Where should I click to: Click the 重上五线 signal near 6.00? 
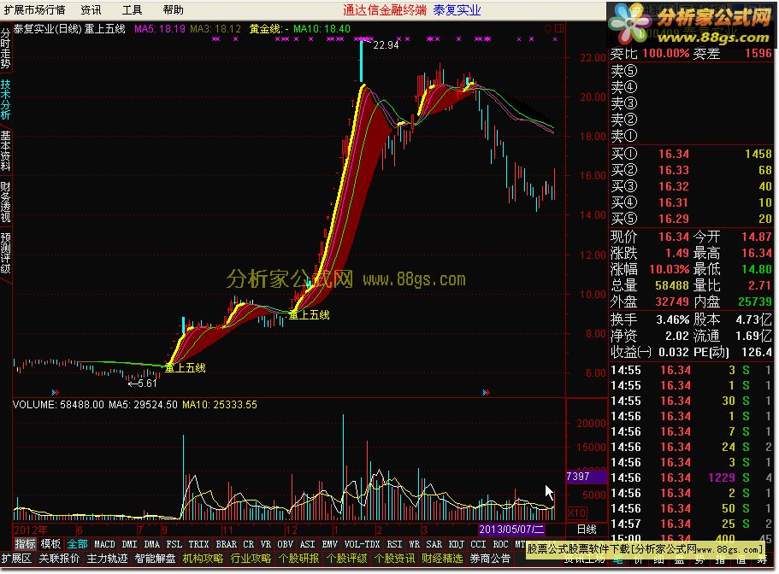(185, 367)
